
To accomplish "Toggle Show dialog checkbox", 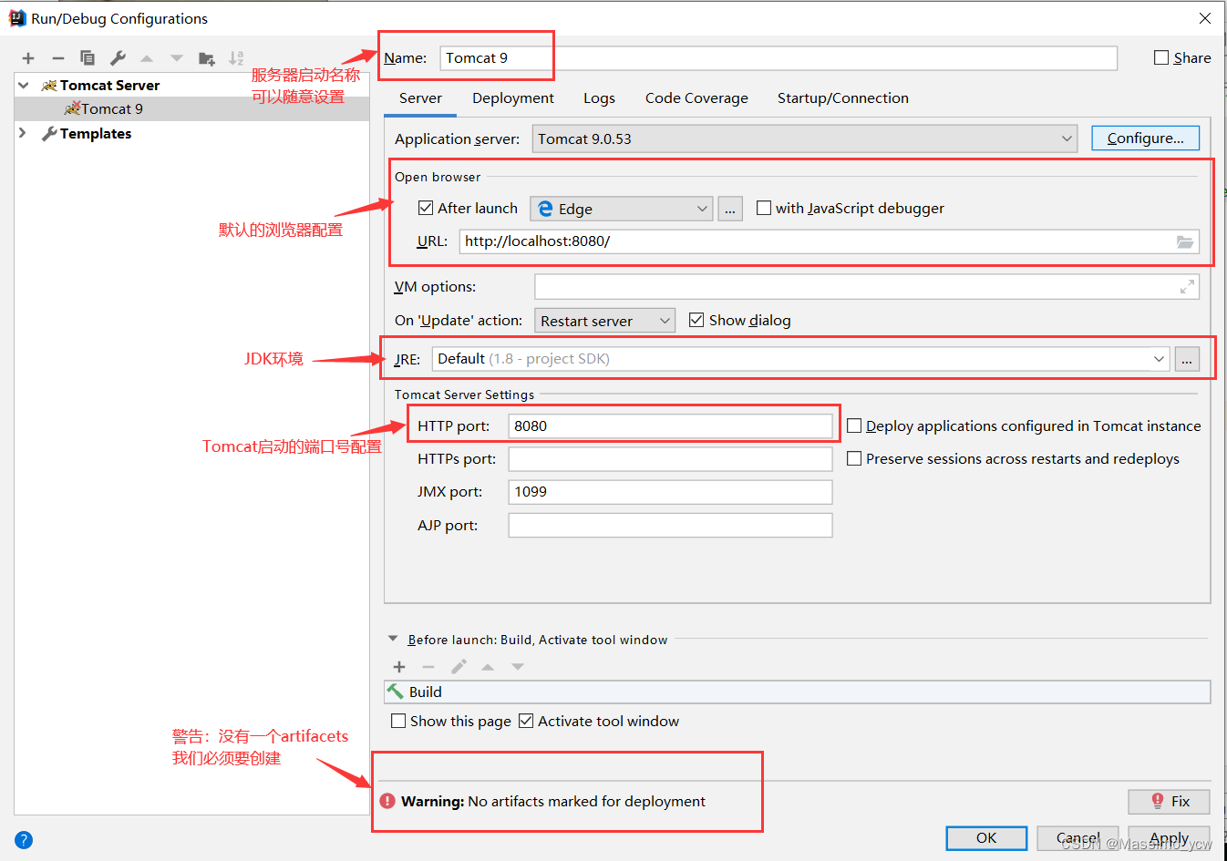I will tap(696, 320).
